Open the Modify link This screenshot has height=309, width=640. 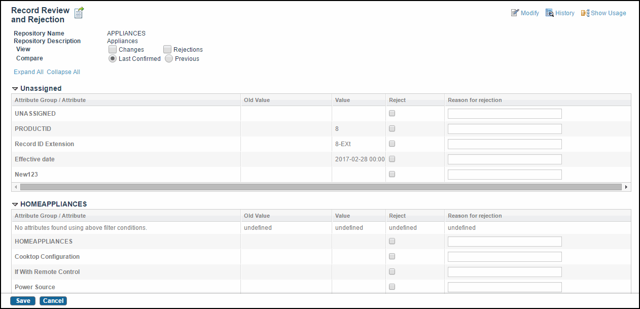pos(530,13)
